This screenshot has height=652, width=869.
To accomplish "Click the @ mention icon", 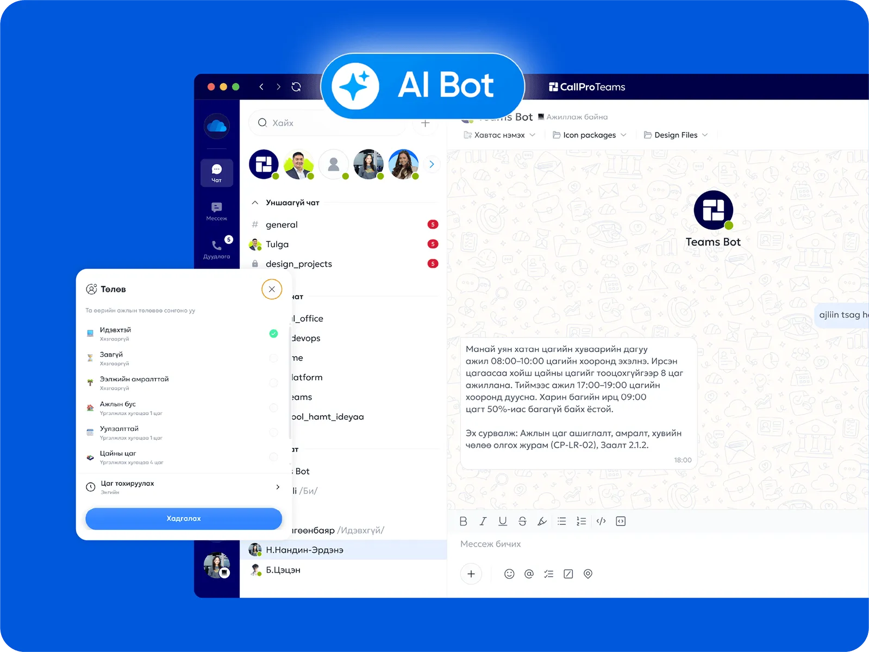I will pyautogui.click(x=529, y=574).
